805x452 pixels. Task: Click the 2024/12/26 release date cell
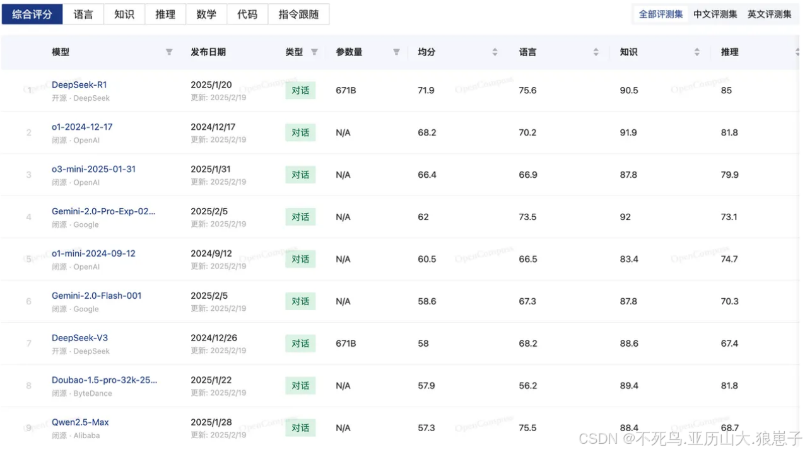(214, 338)
